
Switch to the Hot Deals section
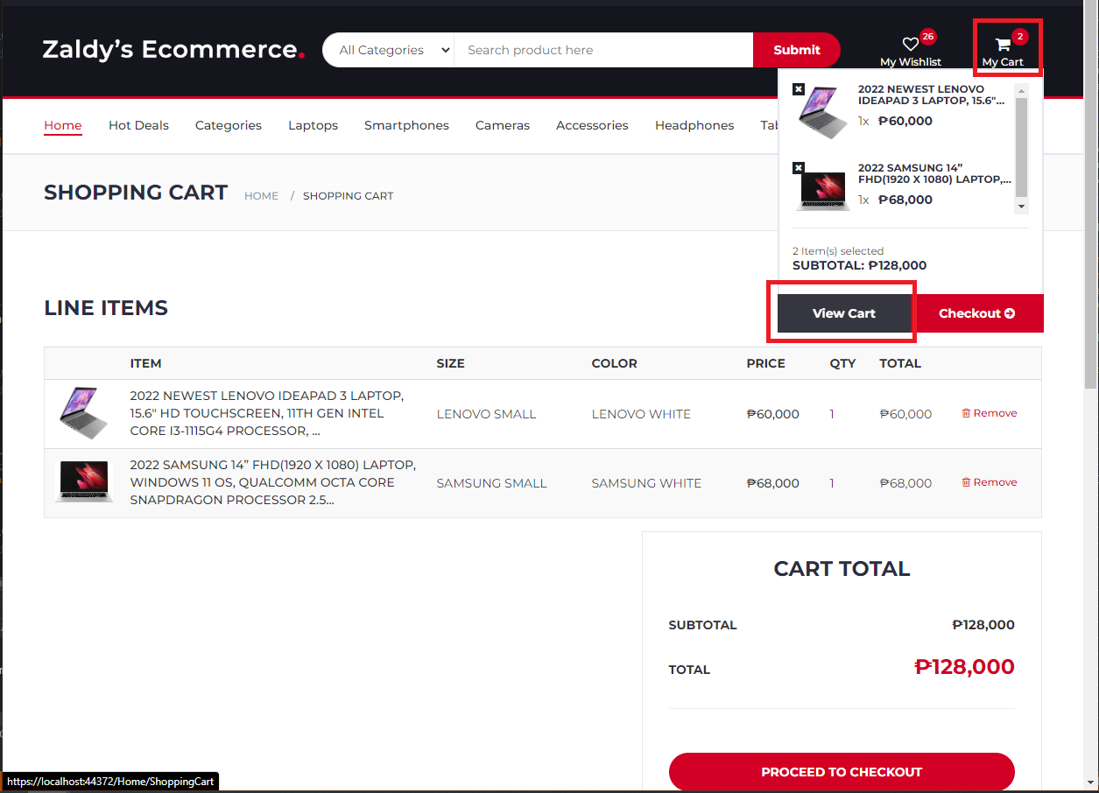[x=138, y=125]
